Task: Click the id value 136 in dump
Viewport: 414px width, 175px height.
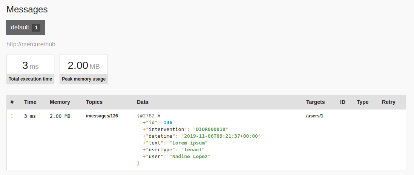Action: pos(168,123)
